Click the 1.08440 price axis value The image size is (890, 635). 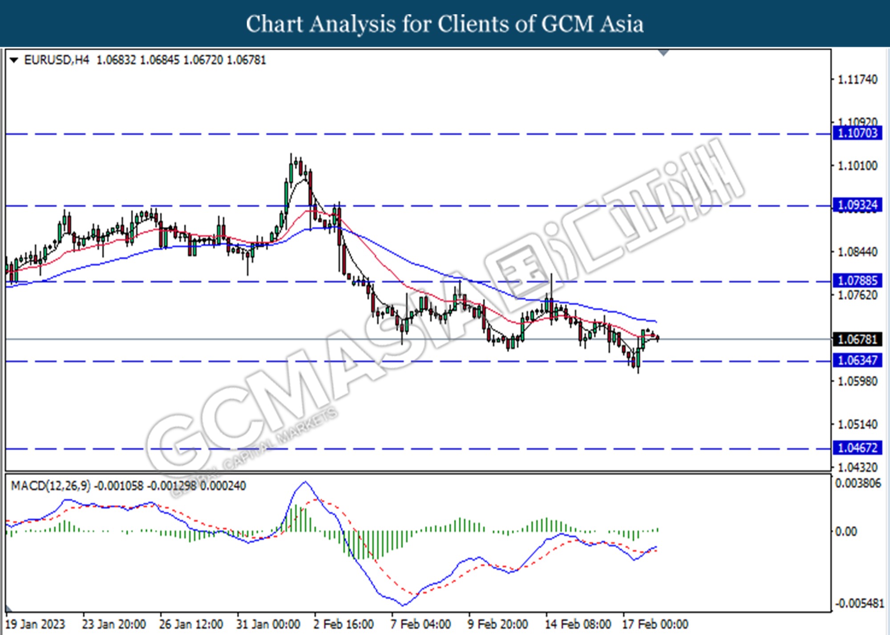(x=858, y=252)
